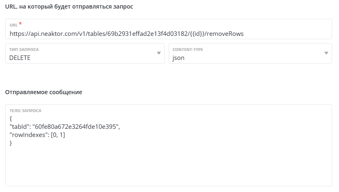Click the tabId line in request body
The width and height of the screenshot is (339, 192).
(64, 127)
